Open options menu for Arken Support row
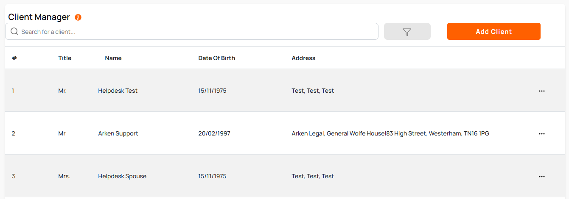 [541, 133]
